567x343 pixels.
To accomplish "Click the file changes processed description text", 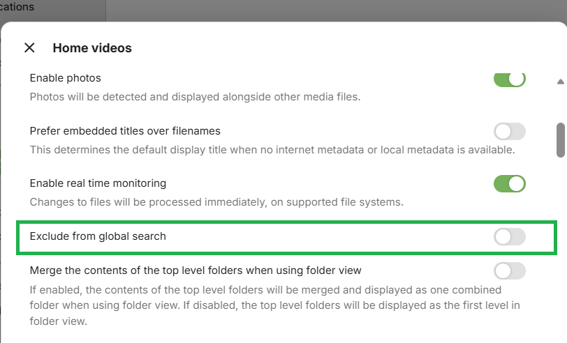I will 216,202.
